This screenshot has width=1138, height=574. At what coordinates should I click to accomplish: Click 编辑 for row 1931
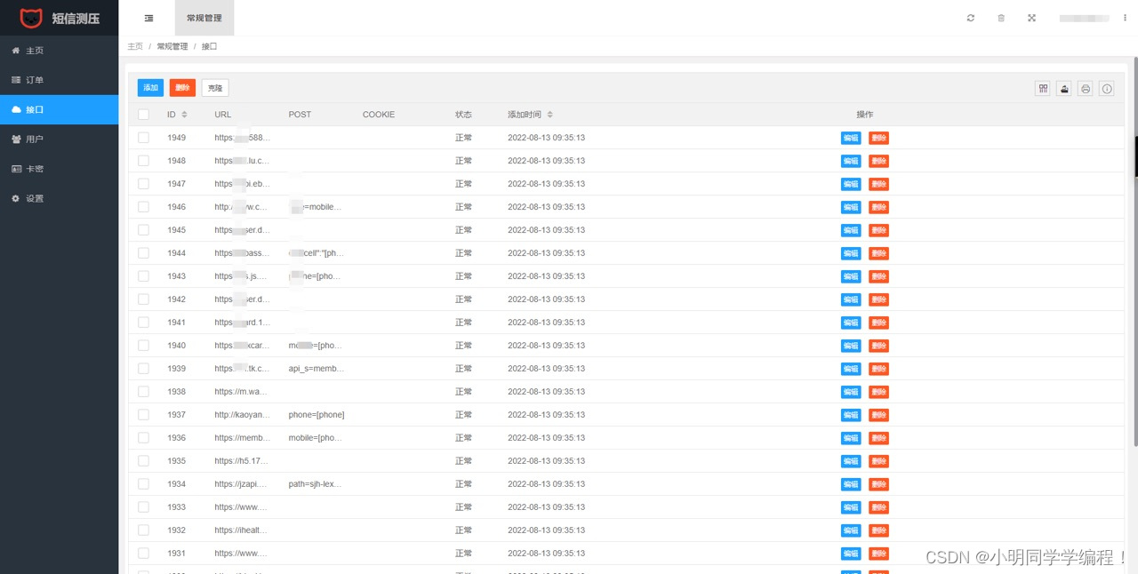tap(851, 554)
